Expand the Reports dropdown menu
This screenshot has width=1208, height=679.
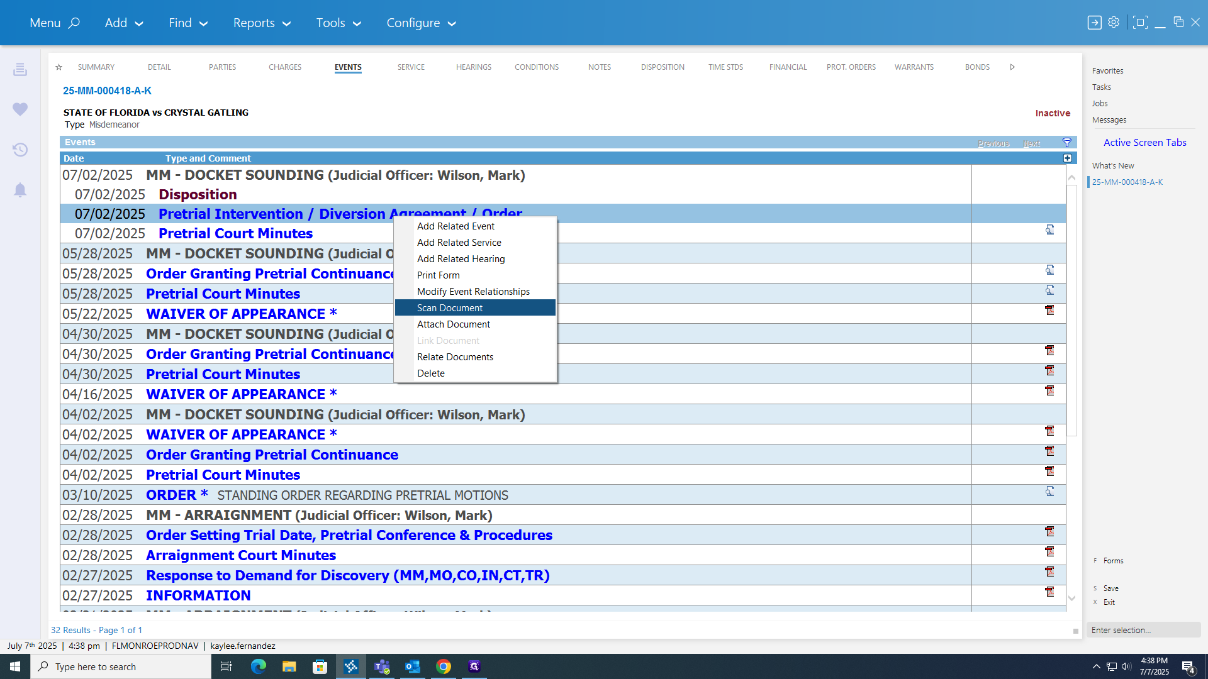262,23
